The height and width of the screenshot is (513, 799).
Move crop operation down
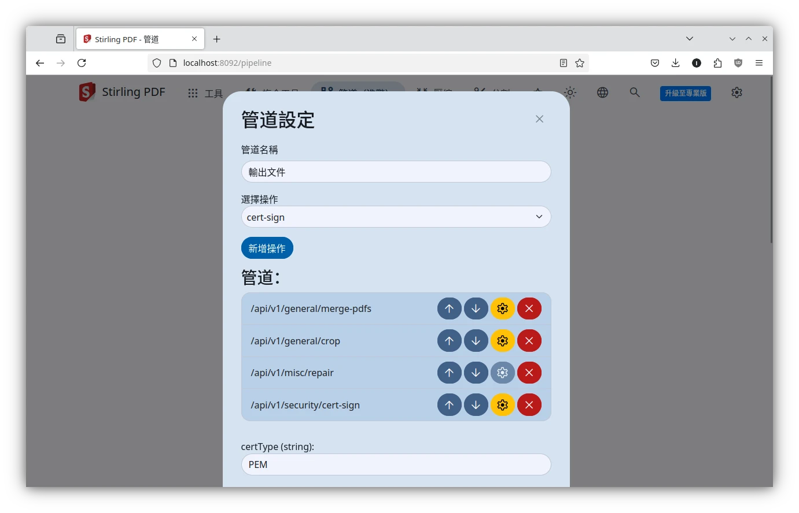(x=476, y=341)
